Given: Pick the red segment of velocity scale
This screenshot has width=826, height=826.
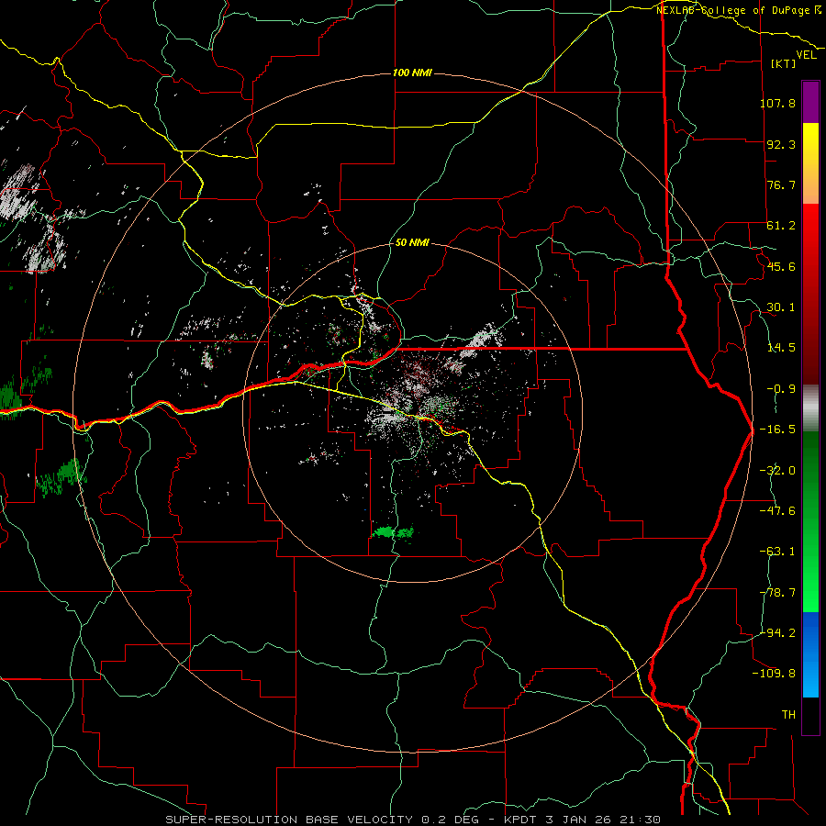Looking at the screenshot, I should click(x=810, y=294).
